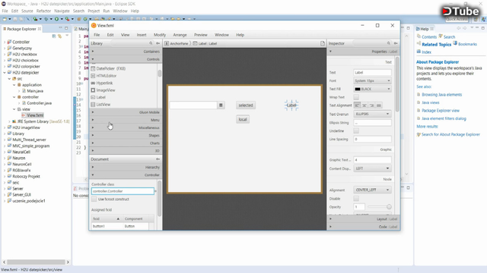This screenshot has width=487, height=273.
Task: Expand the Shapes library section
Action: tap(126, 135)
